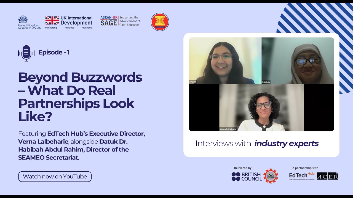Viewport: 353px width, 198px height.
Task: Click the "UK International Development" text
Action: 76,20
